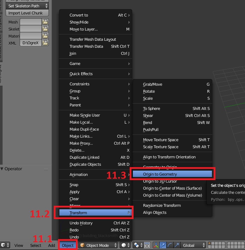Expand Track submenu
The image size is (245, 250).
point(96,98)
